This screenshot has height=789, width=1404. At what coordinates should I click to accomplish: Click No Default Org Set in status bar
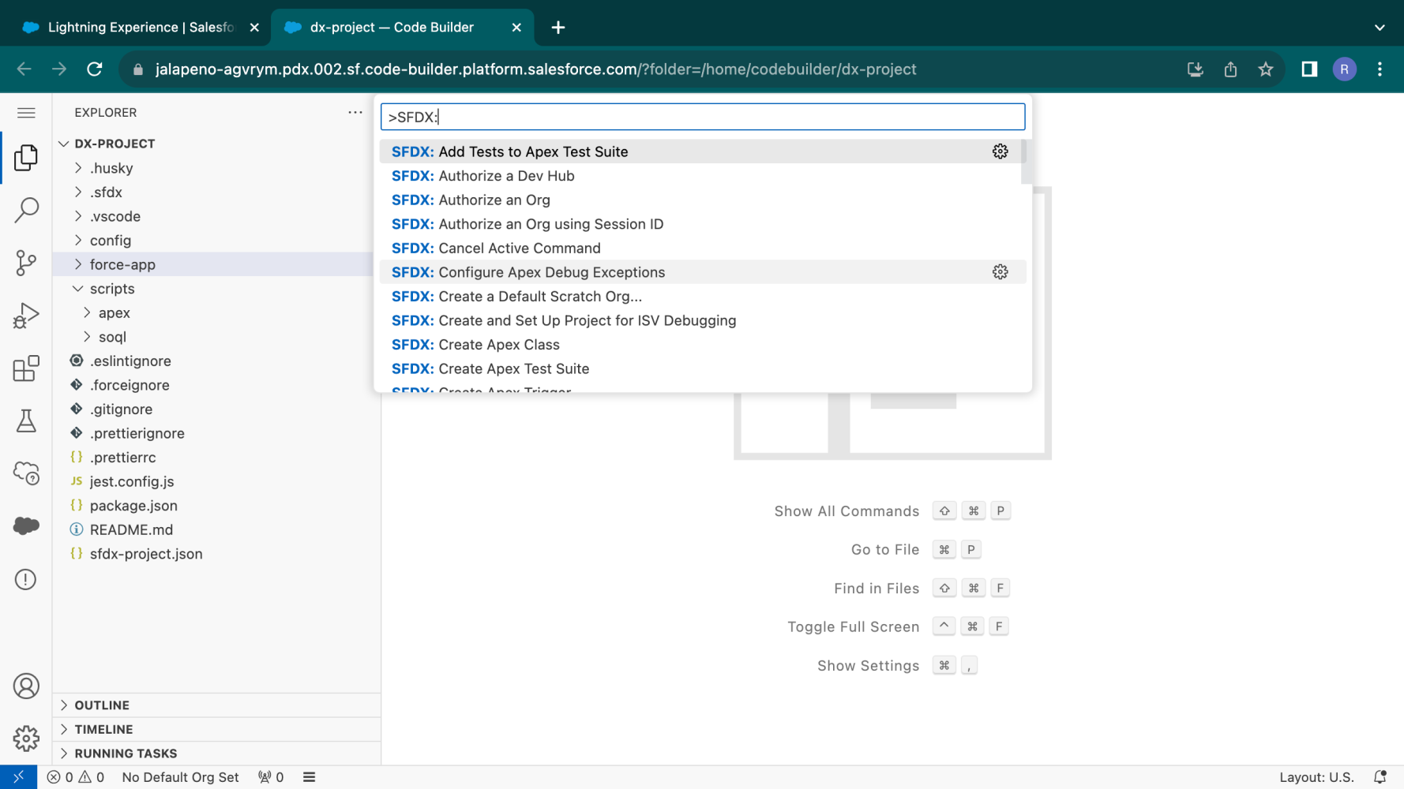pyautogui.click(x=181, y=777)
